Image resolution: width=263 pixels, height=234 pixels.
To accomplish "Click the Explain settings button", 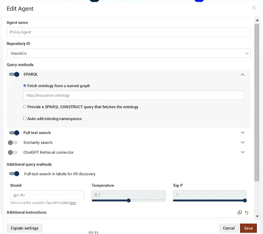I will click(x=25, y=228).
